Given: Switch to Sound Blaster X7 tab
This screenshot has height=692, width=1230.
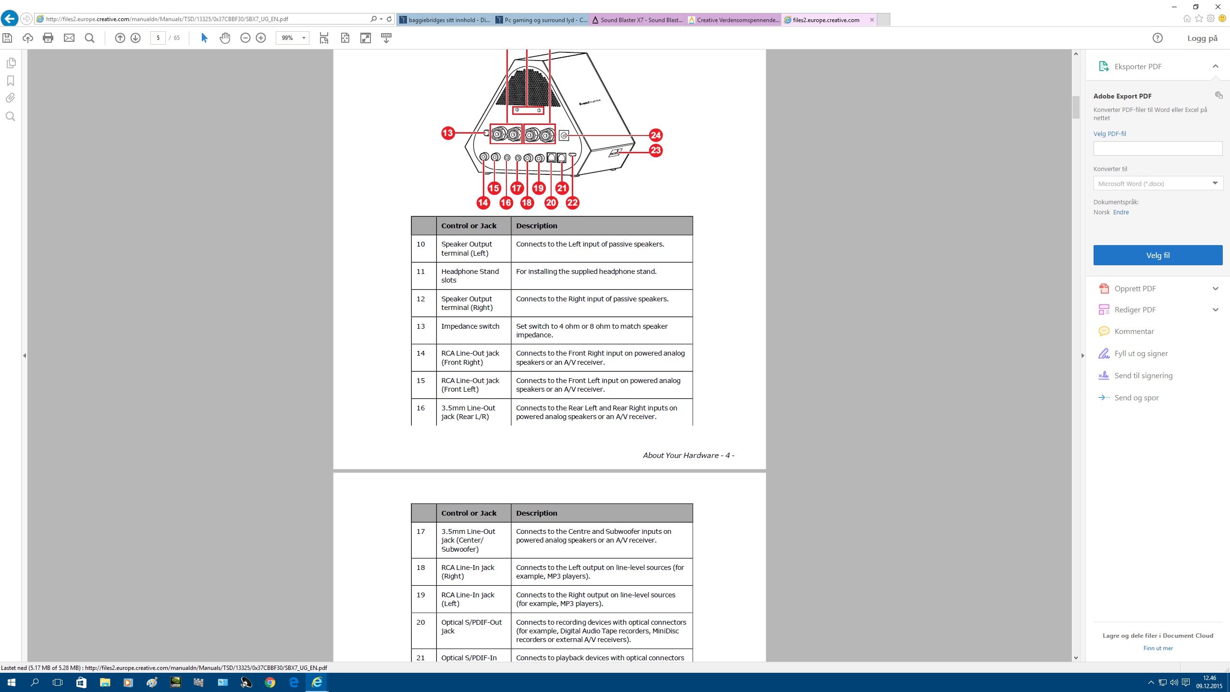Looking at the screenshot, I should (x=637, y=20).
